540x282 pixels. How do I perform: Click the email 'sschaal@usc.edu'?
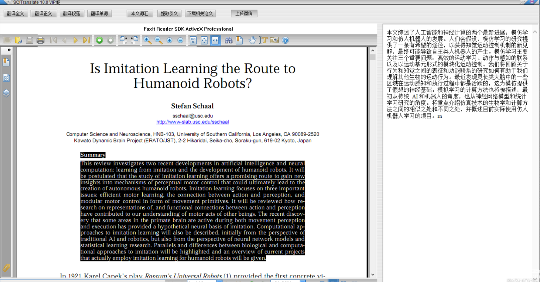click(x=193, y=115)
